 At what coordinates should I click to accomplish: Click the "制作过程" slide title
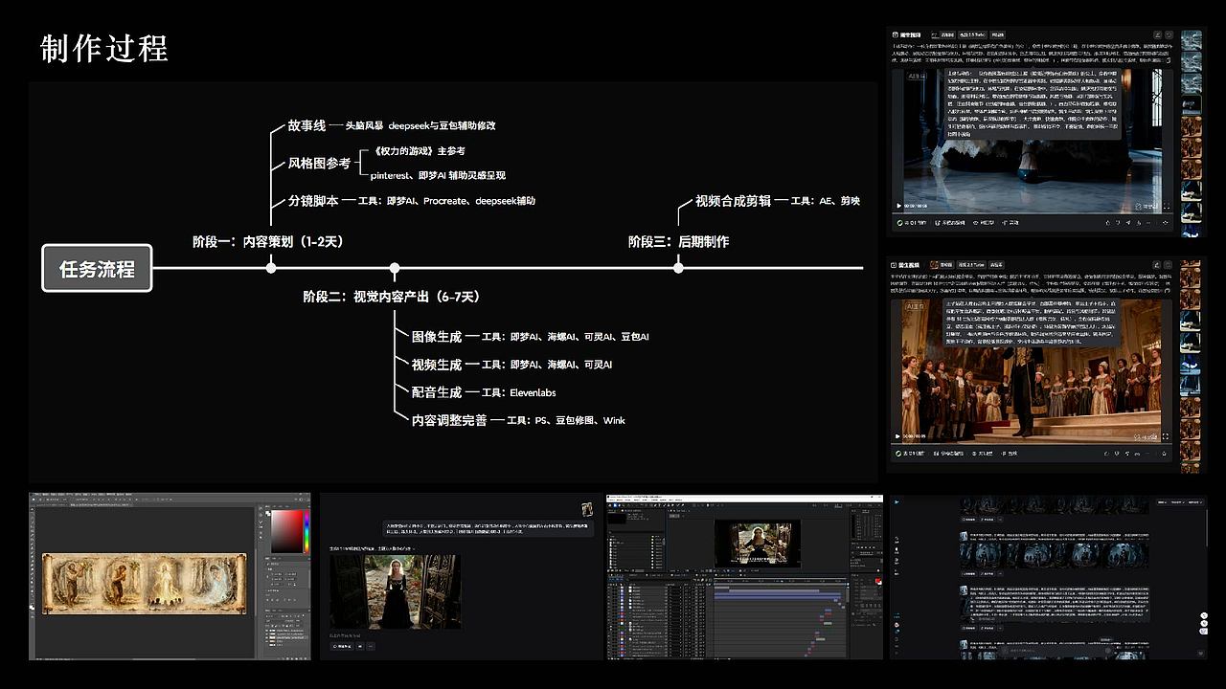point(104,49)
